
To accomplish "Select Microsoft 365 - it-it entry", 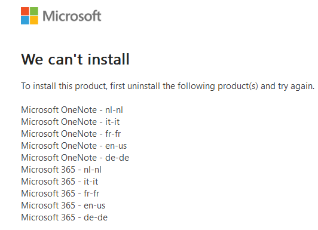I will [60, 182].
